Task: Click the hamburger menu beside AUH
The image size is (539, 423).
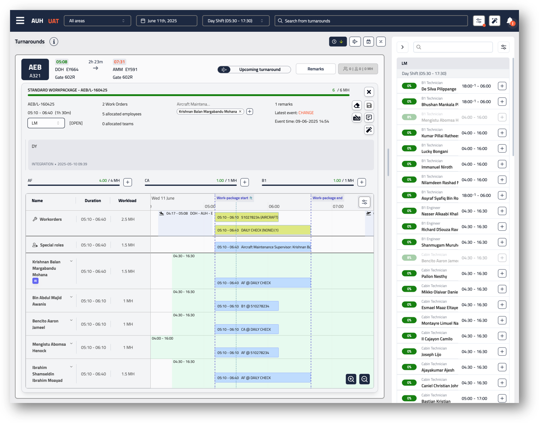Action: point(20,20)
